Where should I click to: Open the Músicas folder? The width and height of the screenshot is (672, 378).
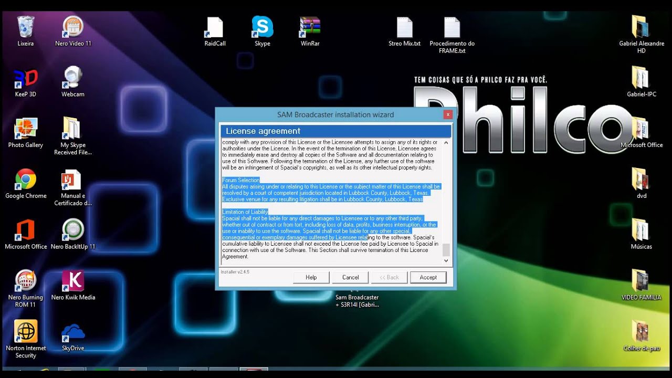click(642, 234)
